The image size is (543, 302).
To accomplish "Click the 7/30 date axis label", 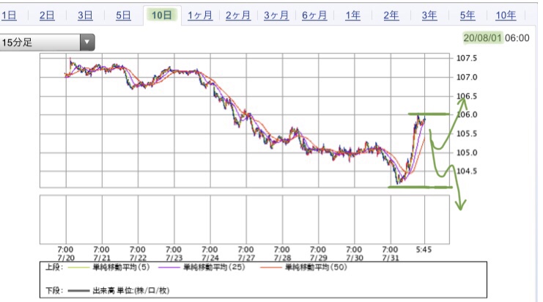I will pos(354,257).
